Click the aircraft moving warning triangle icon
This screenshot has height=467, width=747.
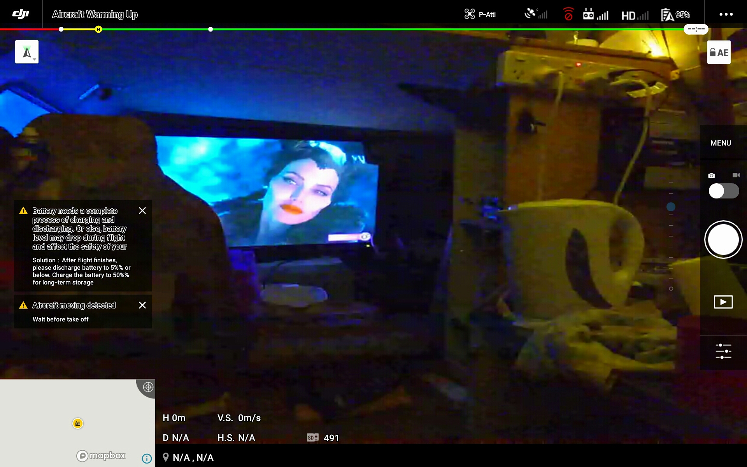click(23, 305)
